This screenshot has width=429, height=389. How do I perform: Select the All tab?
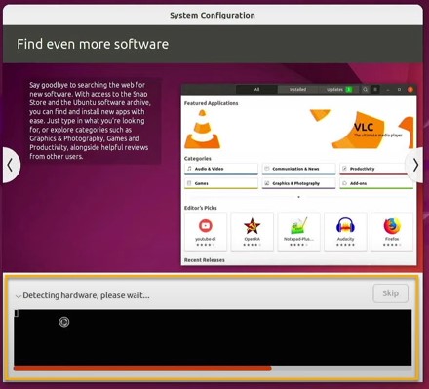[x=256, y=89]
